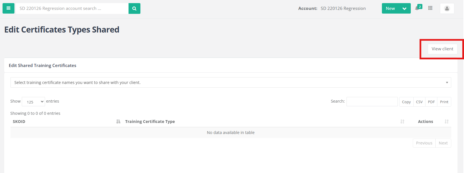Sort by Actions column icon
This screenshot has width=464, height=173.
point(446,122)
